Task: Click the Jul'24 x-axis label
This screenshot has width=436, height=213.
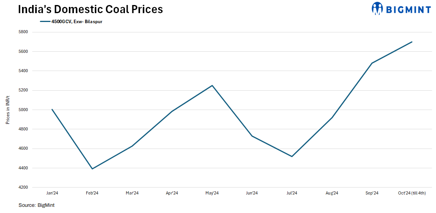Action: click(x=292, y=193)
